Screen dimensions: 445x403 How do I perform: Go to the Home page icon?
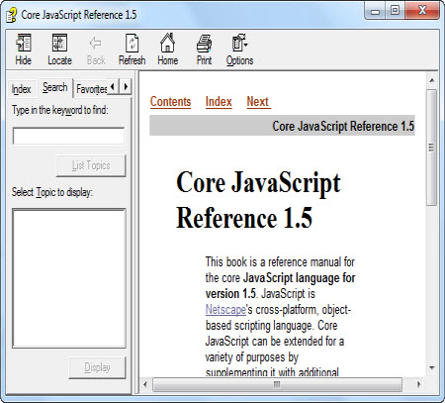167,43
